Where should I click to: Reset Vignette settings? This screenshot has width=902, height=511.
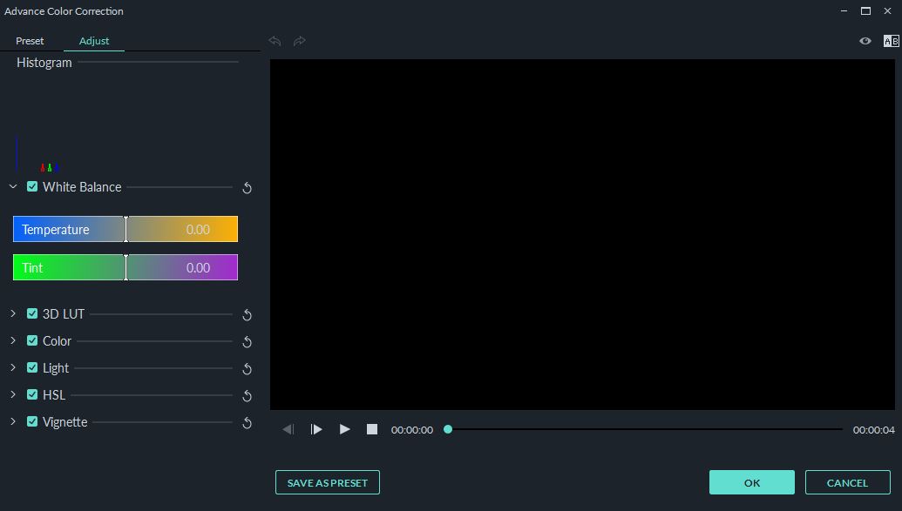coord(247,423)
